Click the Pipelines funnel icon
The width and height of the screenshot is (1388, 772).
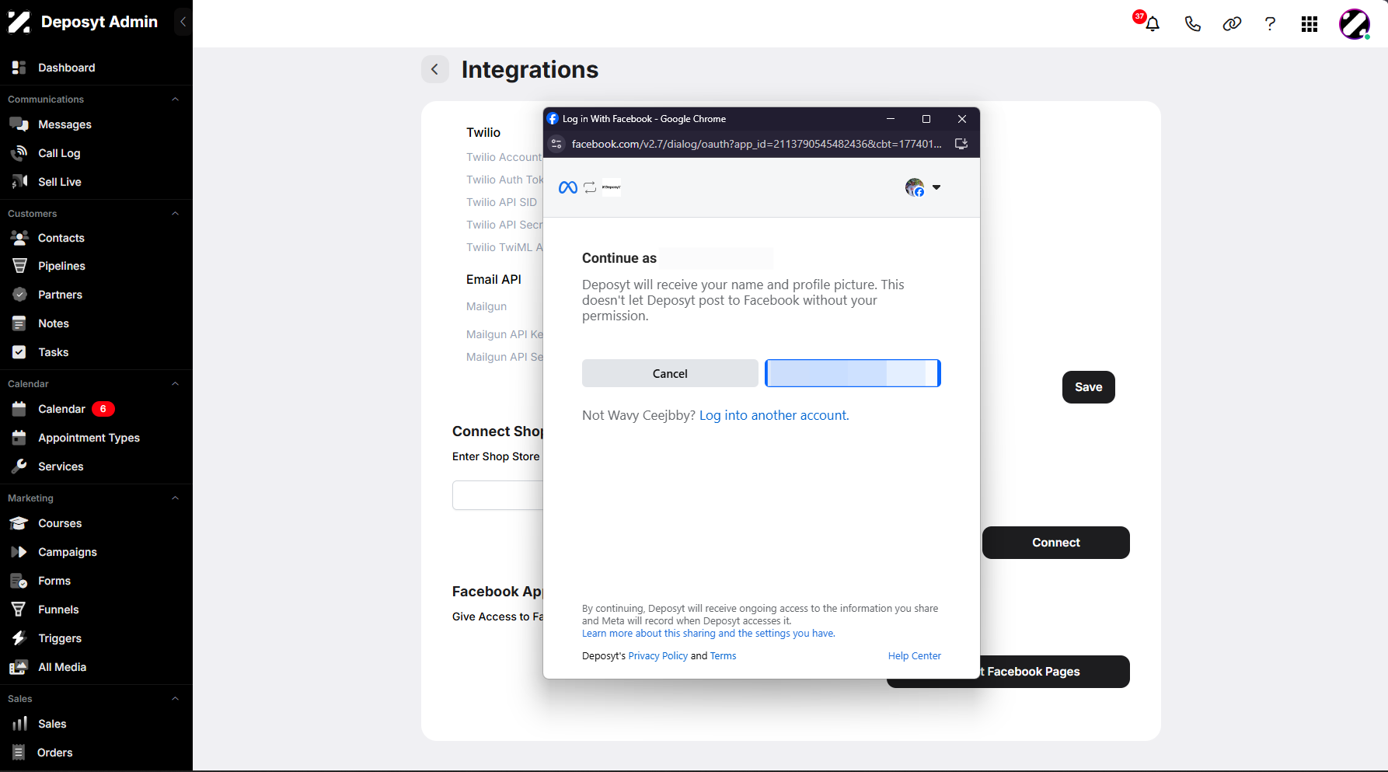click(x=19, y=266)
